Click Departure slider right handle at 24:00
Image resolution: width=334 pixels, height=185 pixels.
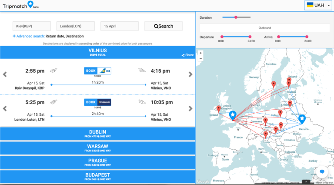coord(250,37)
